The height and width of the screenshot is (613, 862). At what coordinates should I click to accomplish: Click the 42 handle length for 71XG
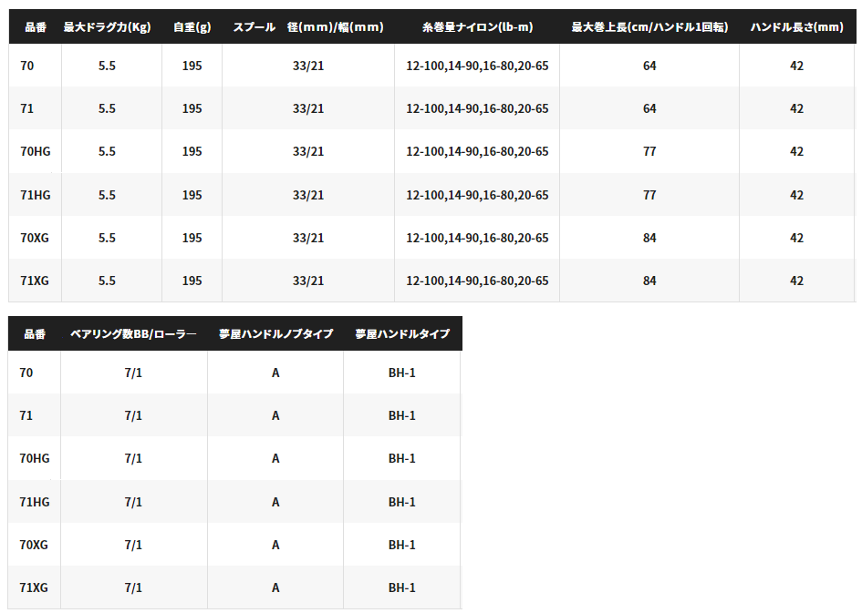click(x=796, y=281)
